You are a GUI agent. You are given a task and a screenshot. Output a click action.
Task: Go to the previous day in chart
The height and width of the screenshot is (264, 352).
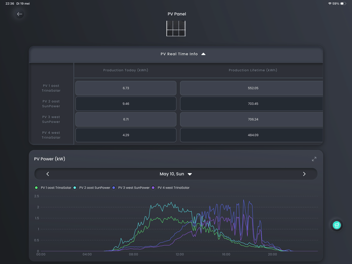coord(48,174)
